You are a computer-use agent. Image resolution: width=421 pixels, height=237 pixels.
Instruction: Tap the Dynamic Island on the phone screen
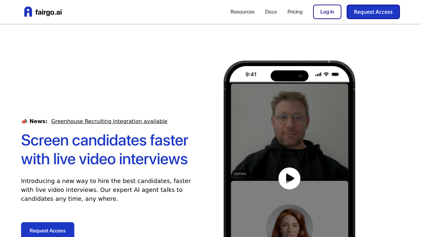pos(289,76)
